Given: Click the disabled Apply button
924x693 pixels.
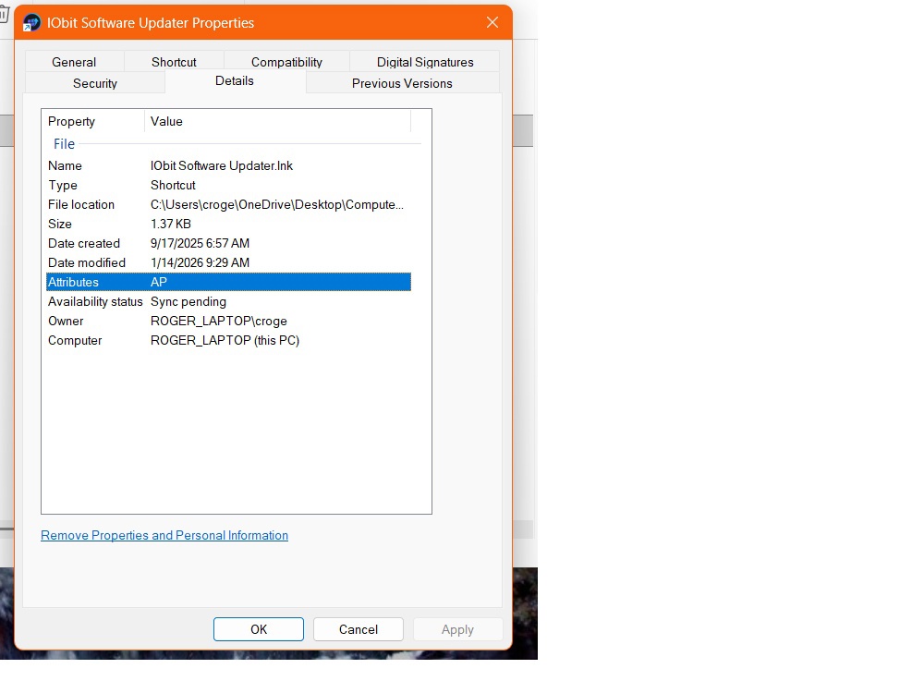Looking at the screenshot, I should (x=457, y=629).
